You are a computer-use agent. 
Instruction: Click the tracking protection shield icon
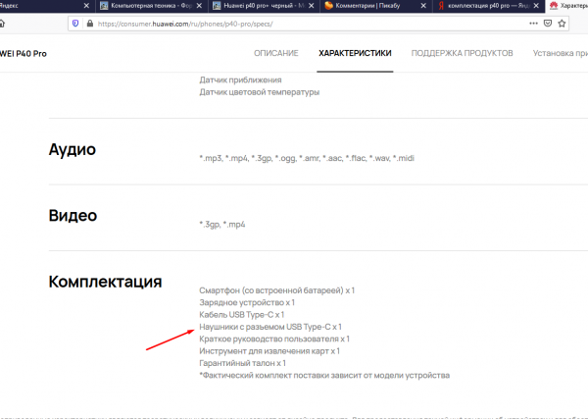tap(76, 23)
